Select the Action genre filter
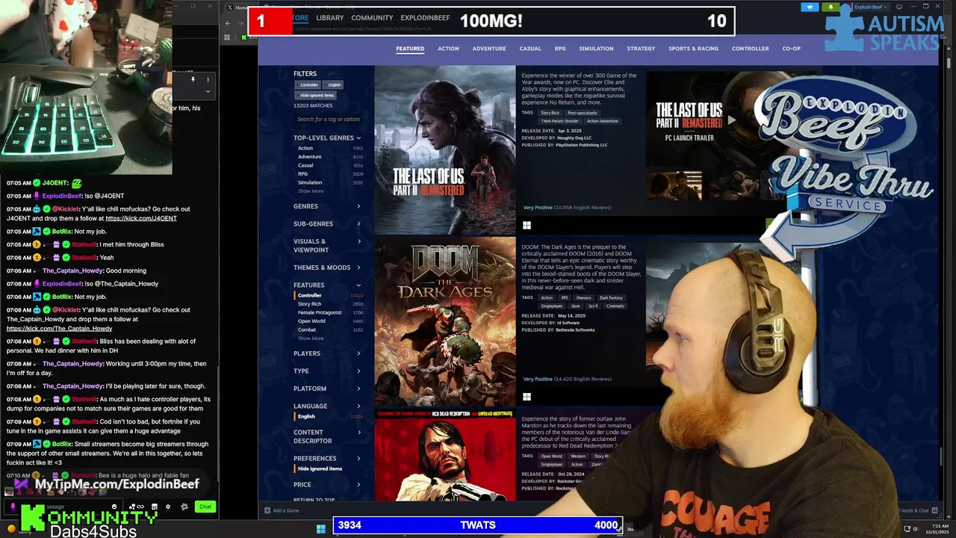The width and height of the screenshot is (956, 538). click(305, 148)
